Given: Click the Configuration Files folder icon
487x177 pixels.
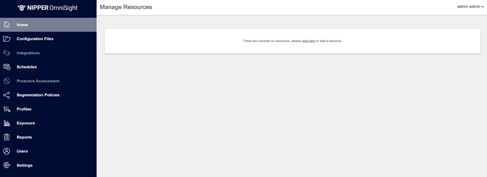Looking at the screenshot, I should [x=7, y=39].
